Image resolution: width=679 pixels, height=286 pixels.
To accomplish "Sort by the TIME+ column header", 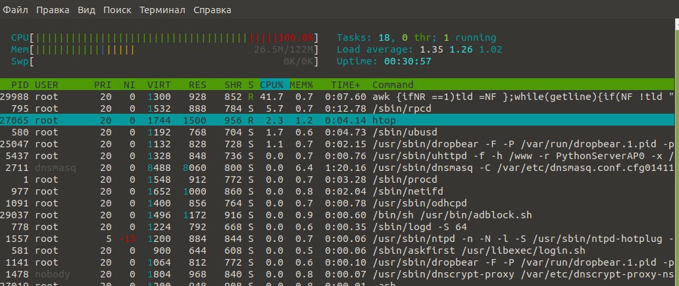I will 346,85.
